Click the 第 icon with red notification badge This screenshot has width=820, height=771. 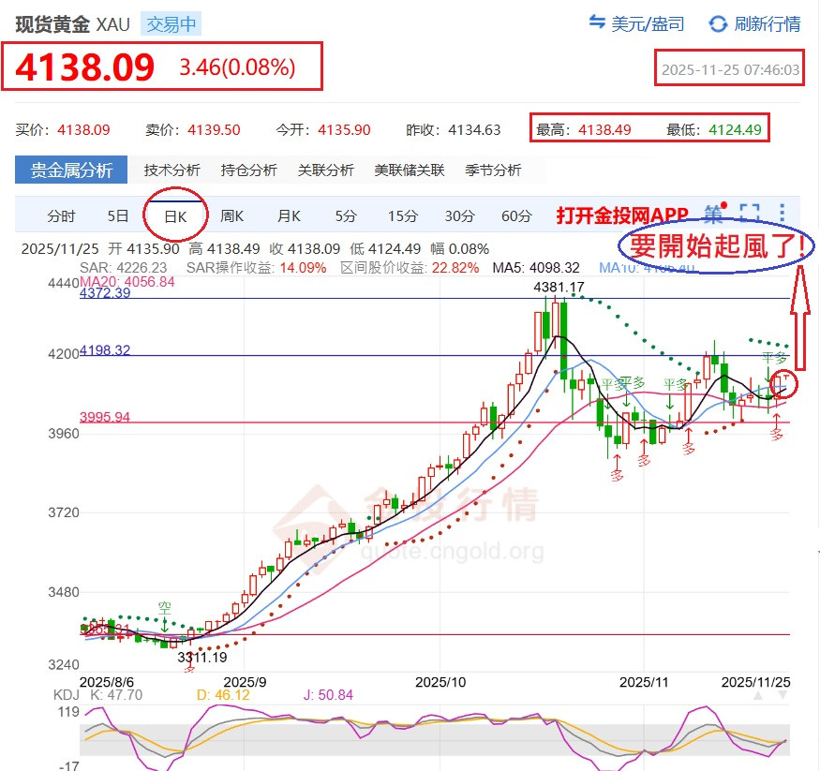point(715,214)
